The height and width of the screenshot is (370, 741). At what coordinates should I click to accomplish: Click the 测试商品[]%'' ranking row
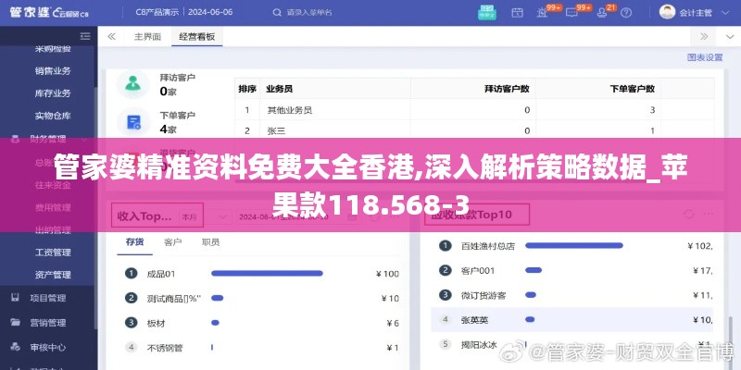coord(261,298)
